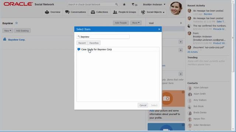Open All Activity link
Viewport: 236px width, 132px height.
[192, 52]
